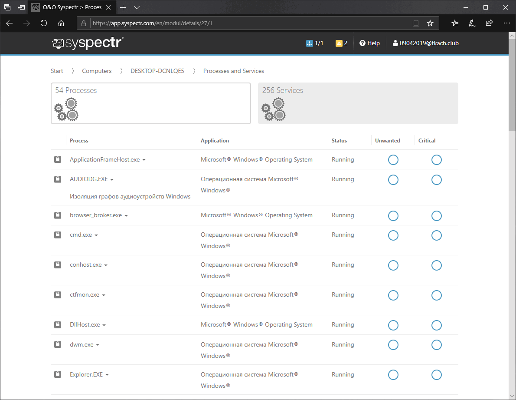
Task: Mark ctfmon.exe as Unwanted
Action: pyautogui.click(x=393, y=295)
